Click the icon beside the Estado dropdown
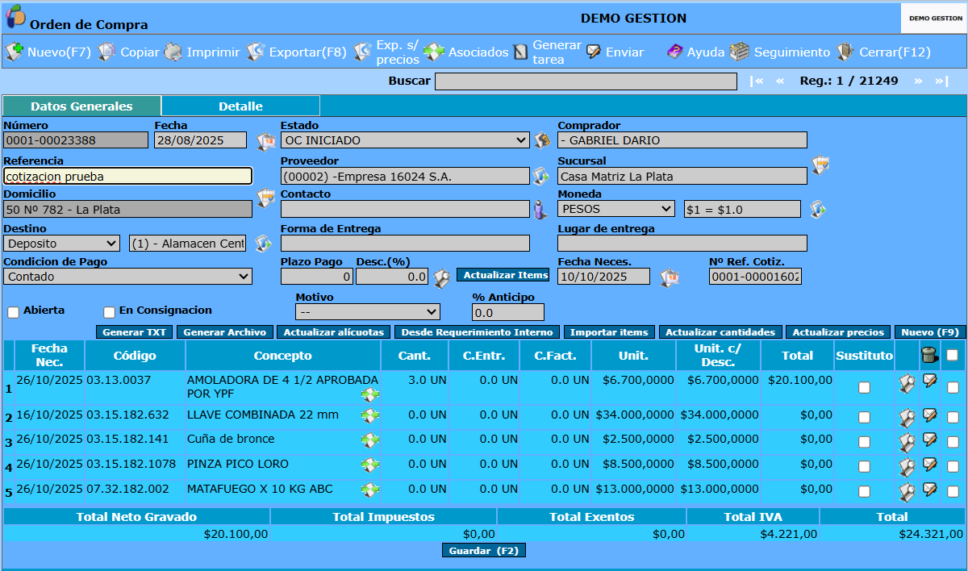968x571 pixels. coord(542,140)
